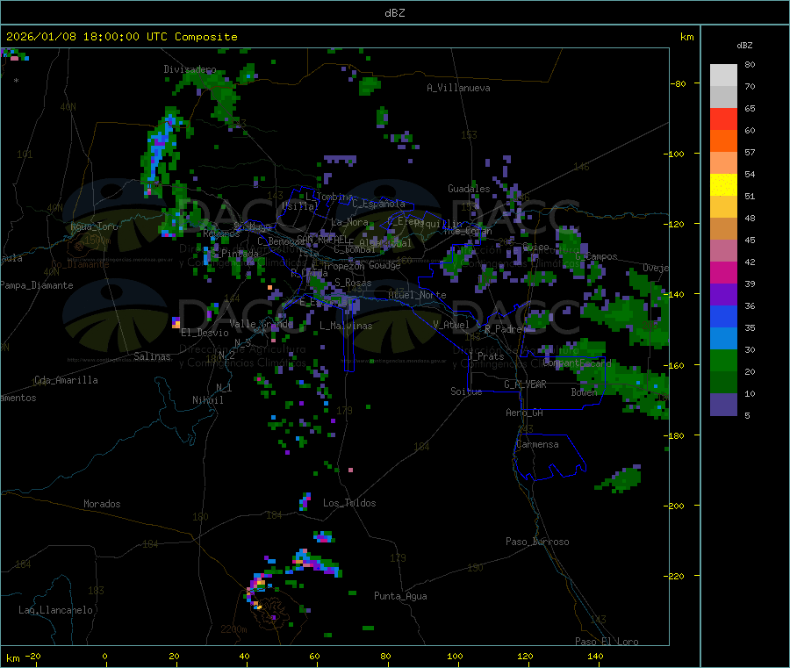790x668 pixels.
Task: Click the '-80' tick on the vertical km axis
Action: [x=679, y=83]
